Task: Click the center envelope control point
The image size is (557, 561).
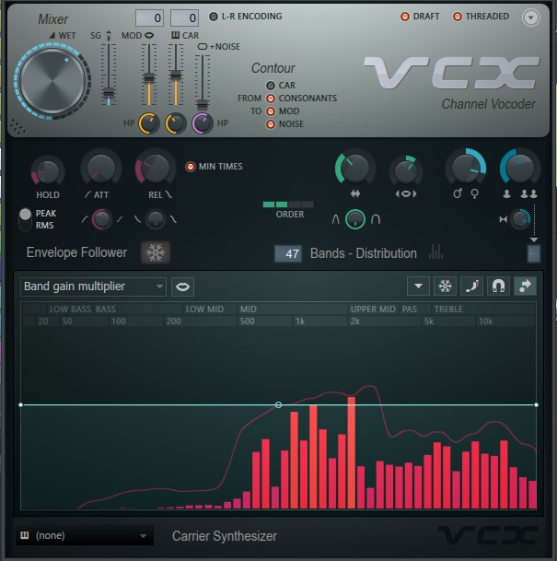Action: tap(278, 405)
